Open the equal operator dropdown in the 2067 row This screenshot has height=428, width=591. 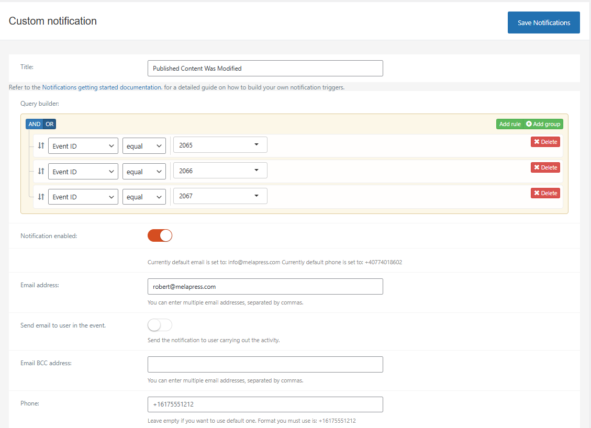point(144,197)
